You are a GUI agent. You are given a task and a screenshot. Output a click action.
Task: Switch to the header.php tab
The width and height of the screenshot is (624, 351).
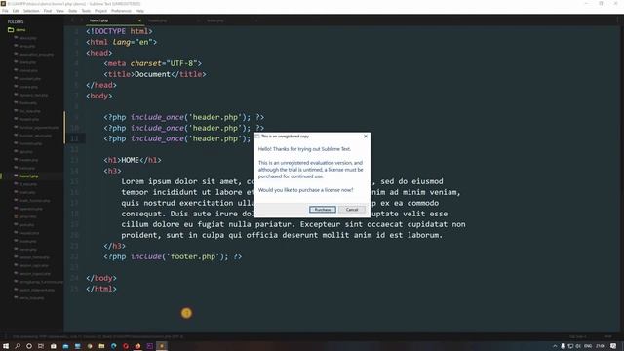[x=157, y=20]
